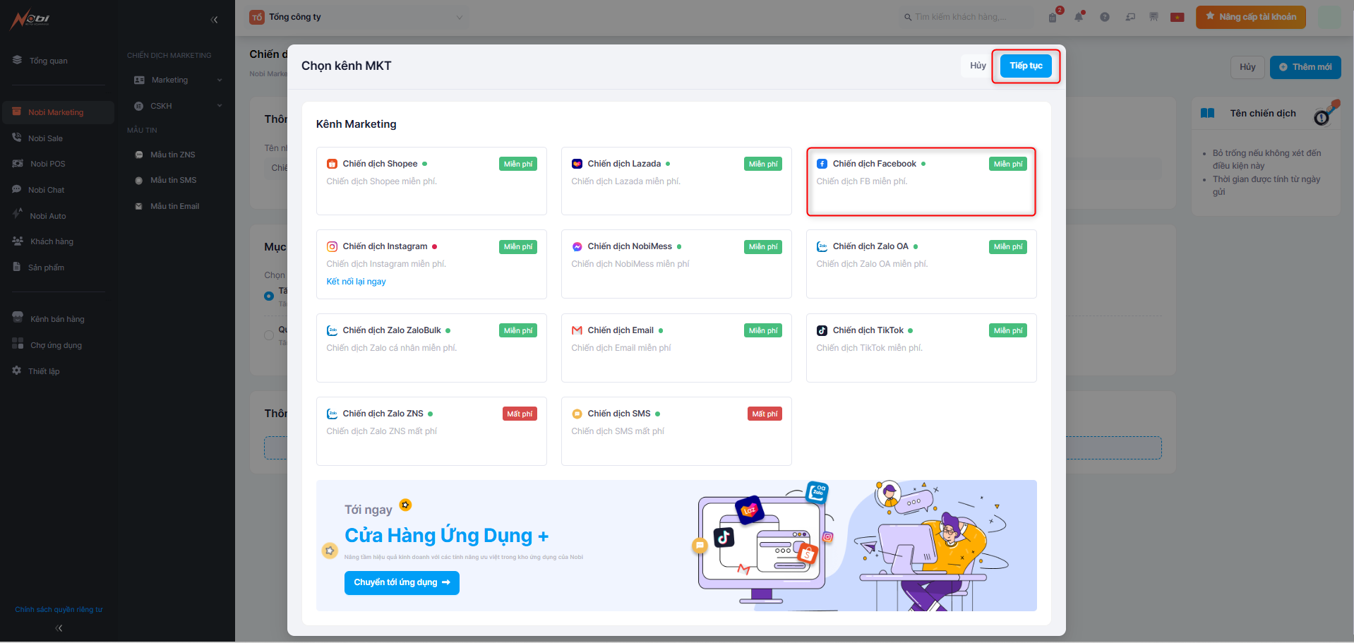Click the TikTok campaign icon

pyautogui.click(x=822, y=330)
